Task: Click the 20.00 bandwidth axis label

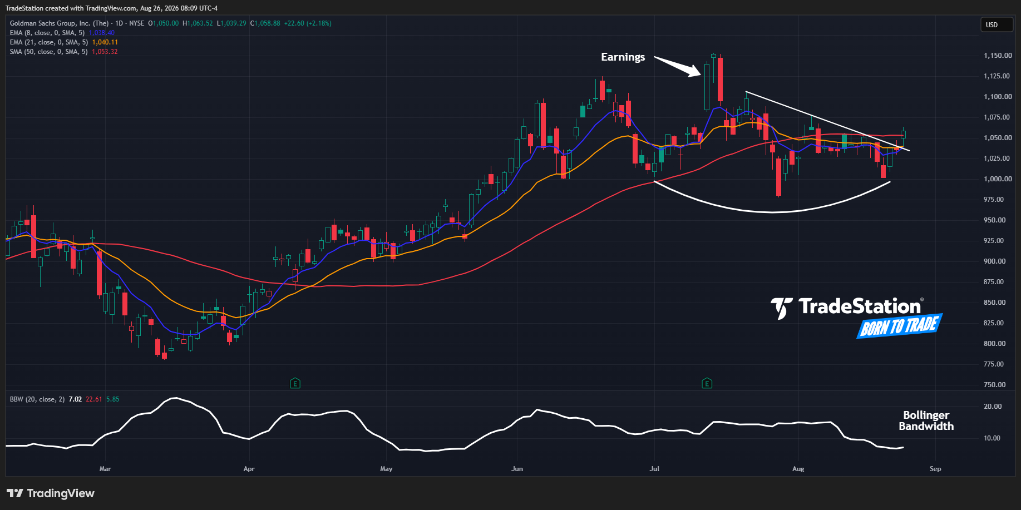Action: tap(993, 407)
